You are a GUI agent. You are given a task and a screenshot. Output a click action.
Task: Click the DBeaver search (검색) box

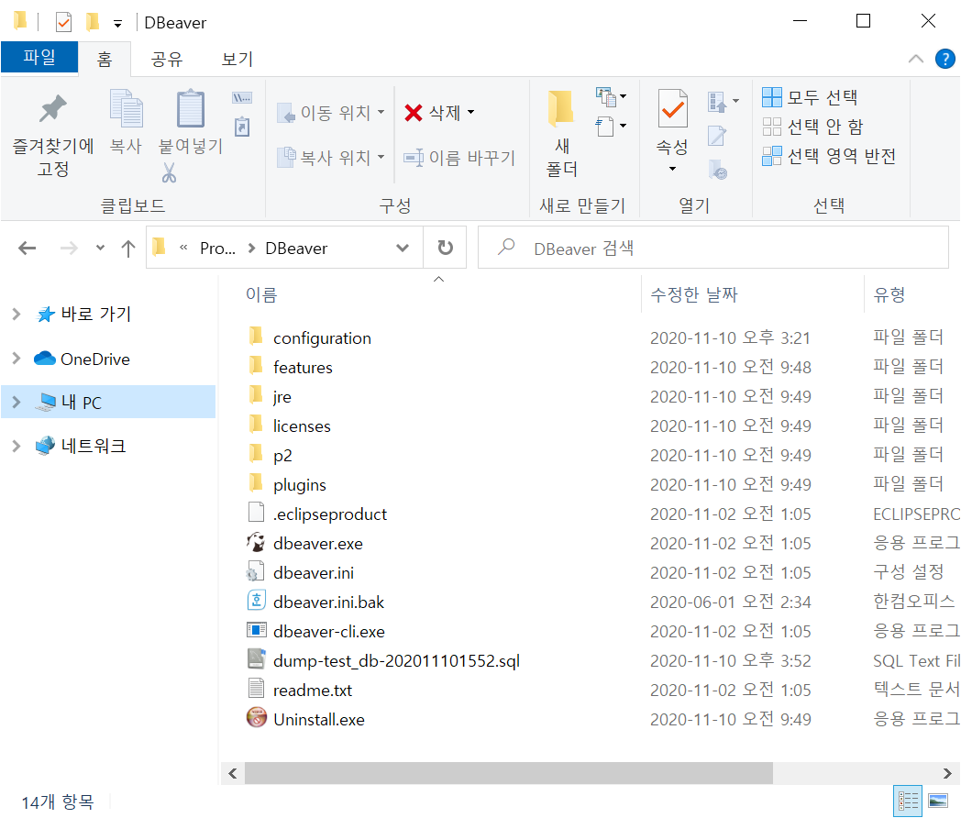[713, 248]
